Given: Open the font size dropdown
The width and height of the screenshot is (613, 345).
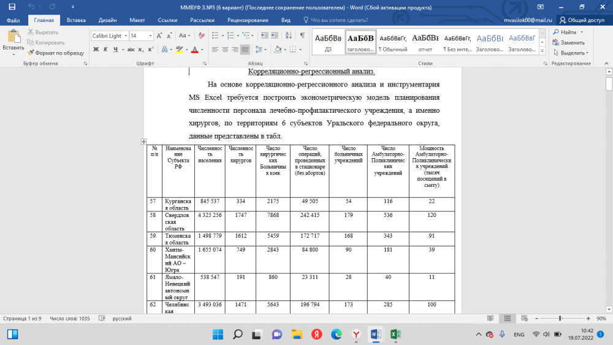Looking at the screenshot, I should (x=150, y=36).
